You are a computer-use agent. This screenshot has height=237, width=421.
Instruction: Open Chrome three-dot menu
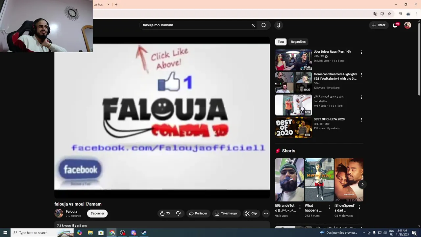[416, 14]
